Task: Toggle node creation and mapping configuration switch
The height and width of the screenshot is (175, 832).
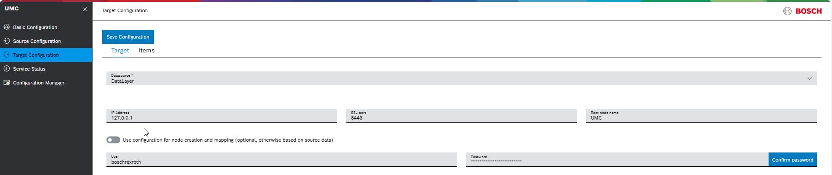Action: [x=113, y=140]
